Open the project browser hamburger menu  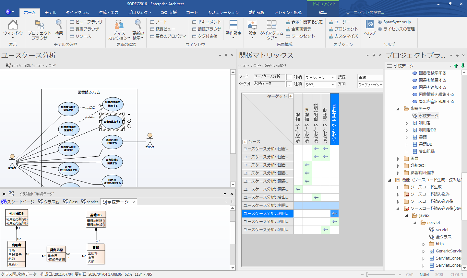389,66
